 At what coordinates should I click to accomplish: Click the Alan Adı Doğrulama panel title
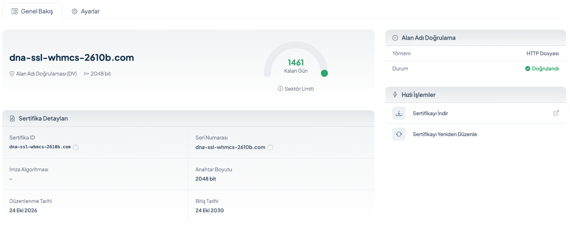click(429, 38)
